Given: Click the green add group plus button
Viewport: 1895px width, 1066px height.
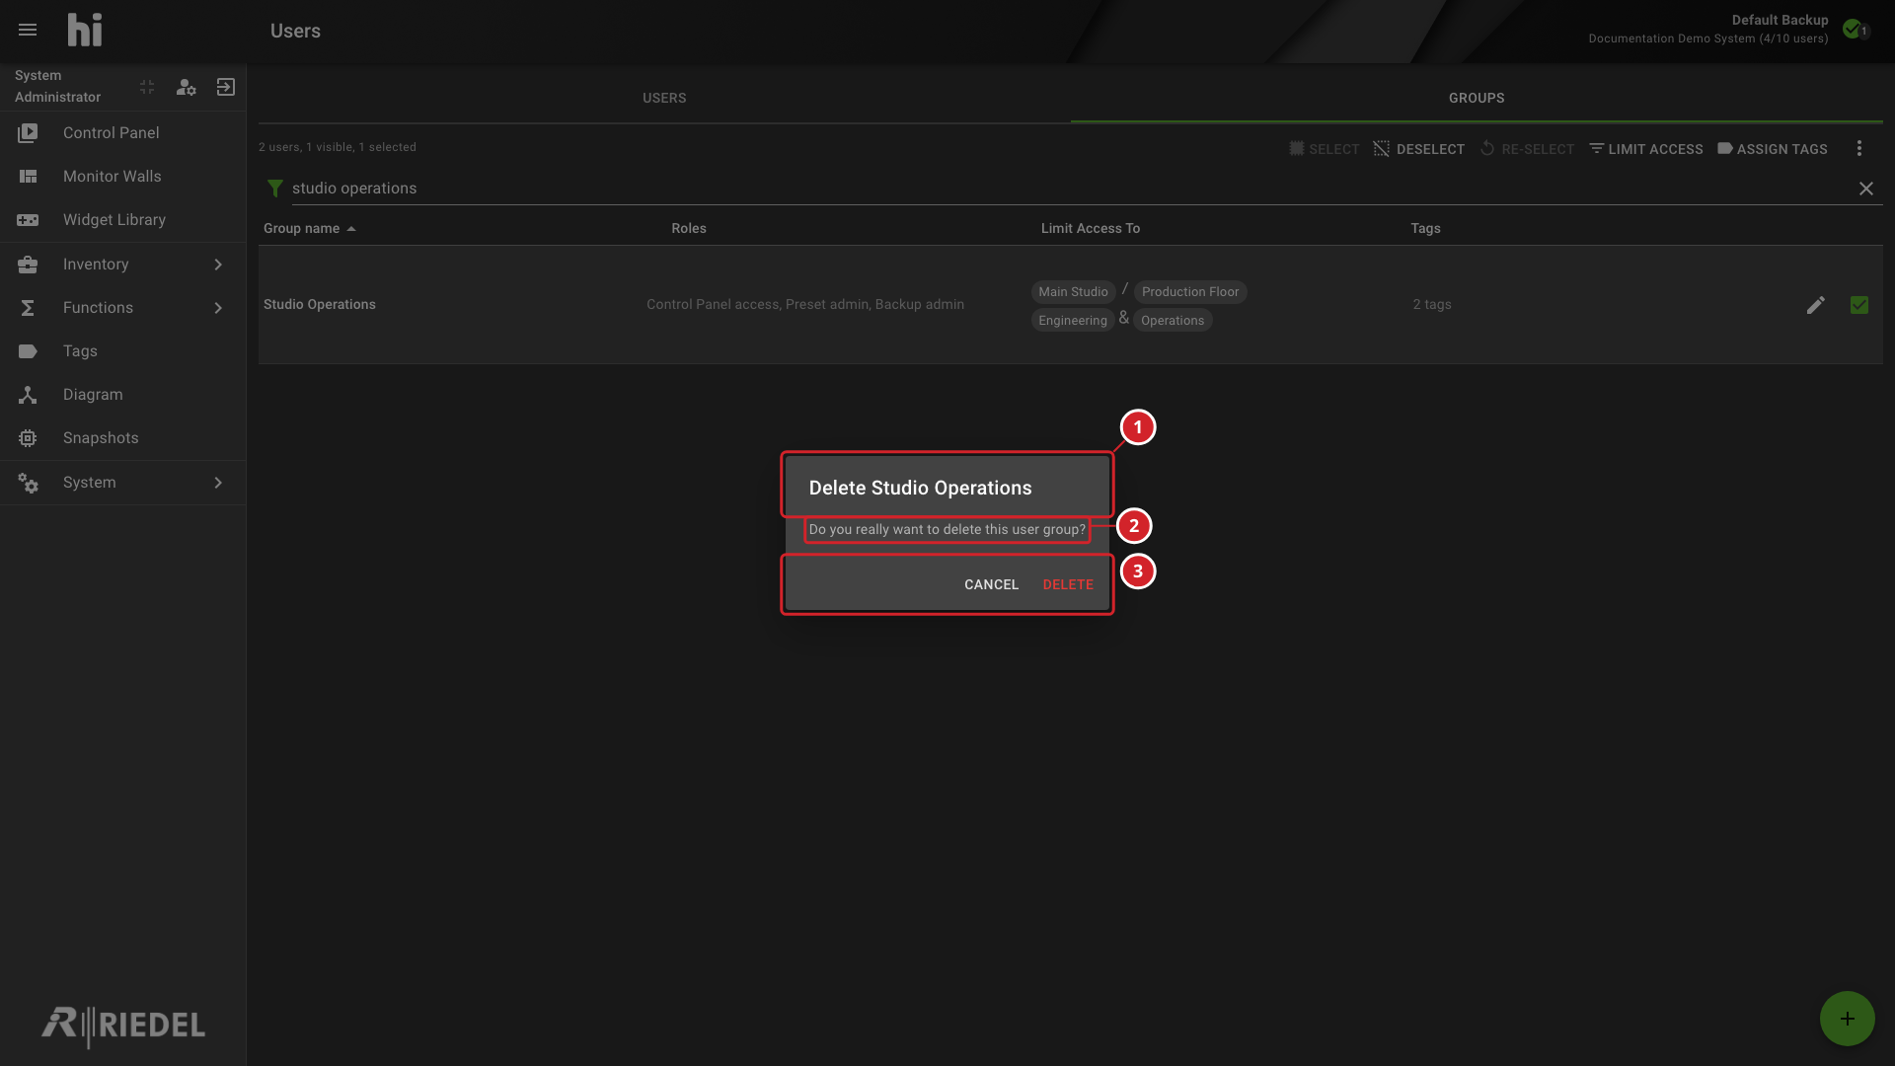Looking at the screenshot, I should tap(1848, 1019).
